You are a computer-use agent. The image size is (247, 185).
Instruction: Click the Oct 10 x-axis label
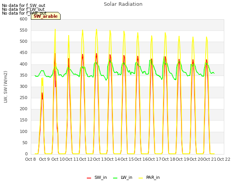(58, 159)
